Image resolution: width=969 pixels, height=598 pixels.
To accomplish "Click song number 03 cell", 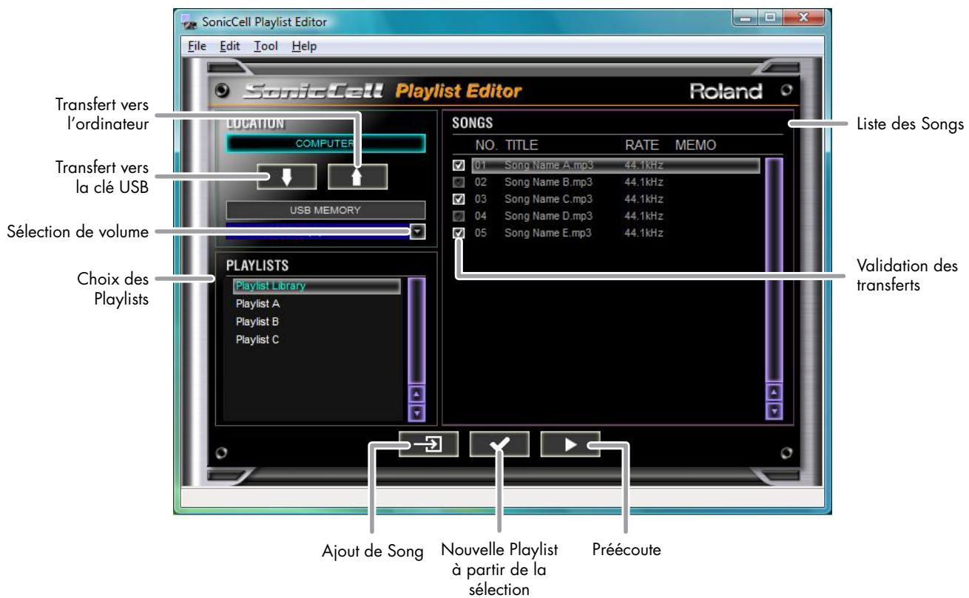I will click(479, 199).
